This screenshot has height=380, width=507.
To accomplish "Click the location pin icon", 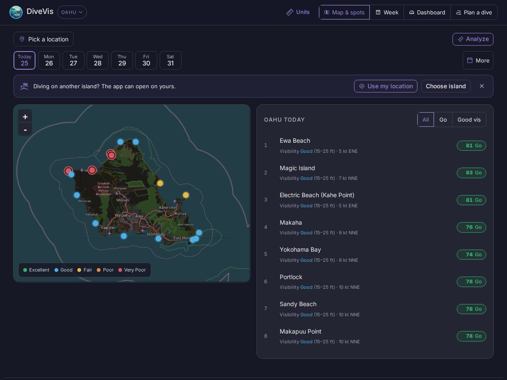I will pos(22,39).
